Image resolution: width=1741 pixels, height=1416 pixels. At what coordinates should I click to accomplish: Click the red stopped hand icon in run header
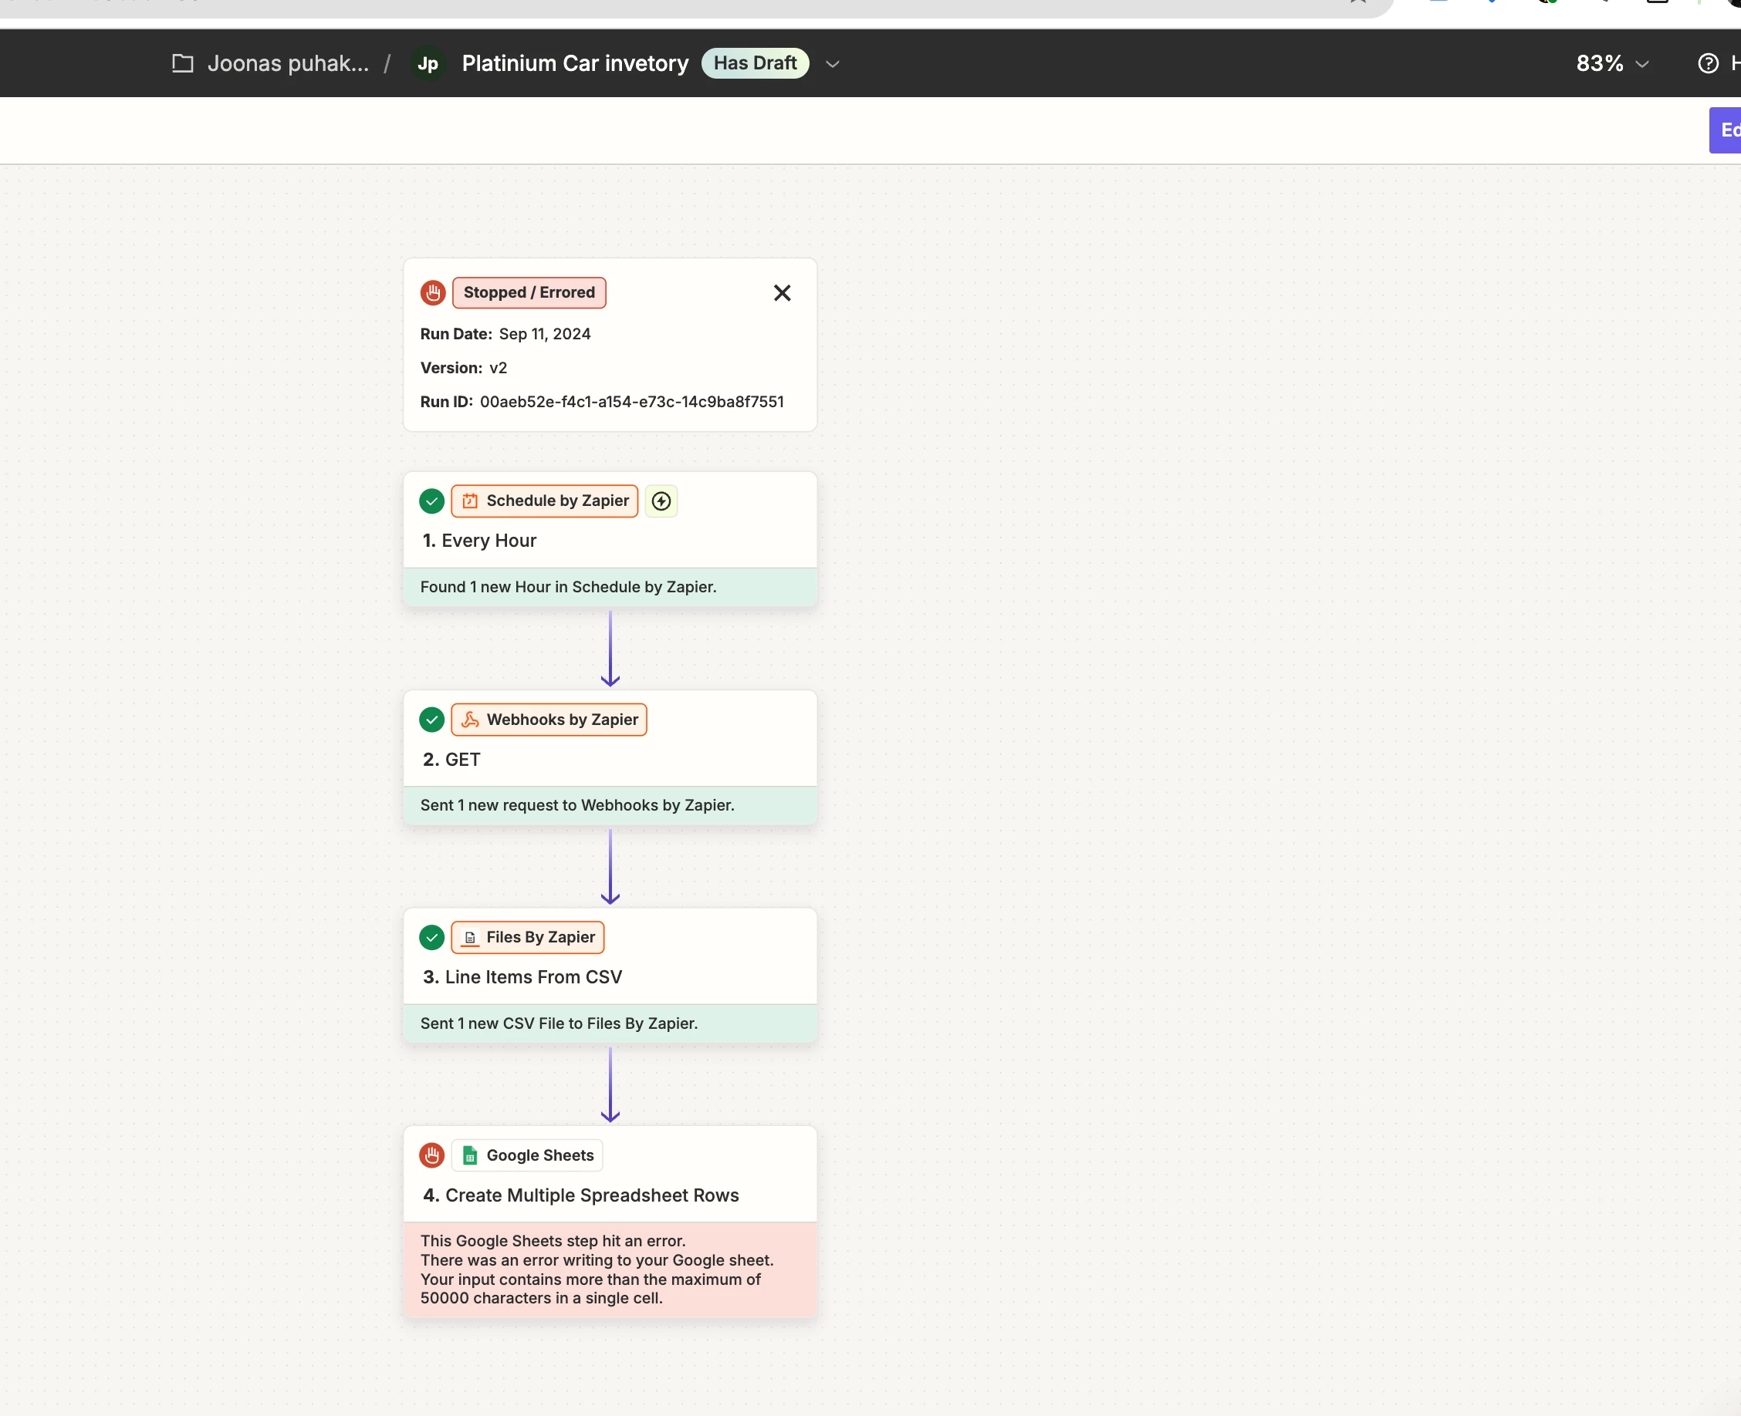(x=433, y=293)
